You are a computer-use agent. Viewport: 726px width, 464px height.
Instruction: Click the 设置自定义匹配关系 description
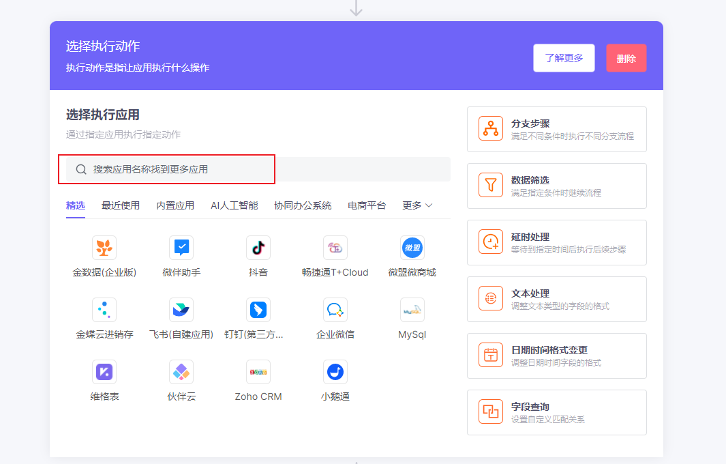point(548,420)
